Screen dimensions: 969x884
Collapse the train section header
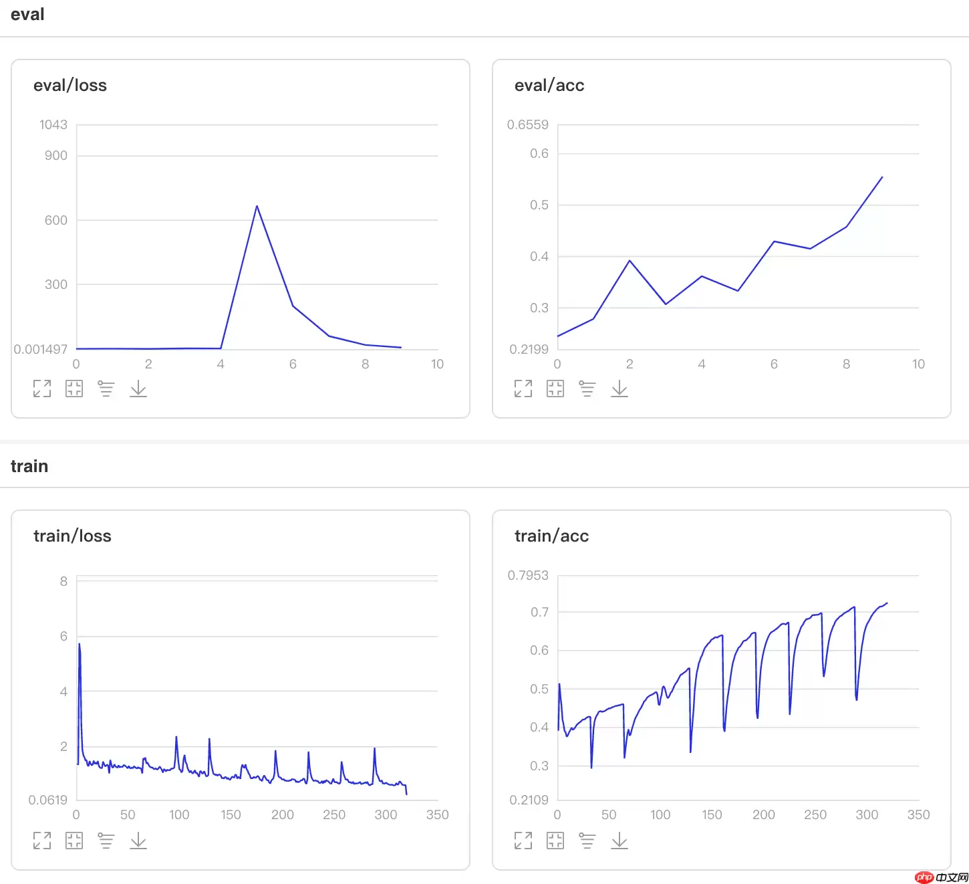[29, 466]
